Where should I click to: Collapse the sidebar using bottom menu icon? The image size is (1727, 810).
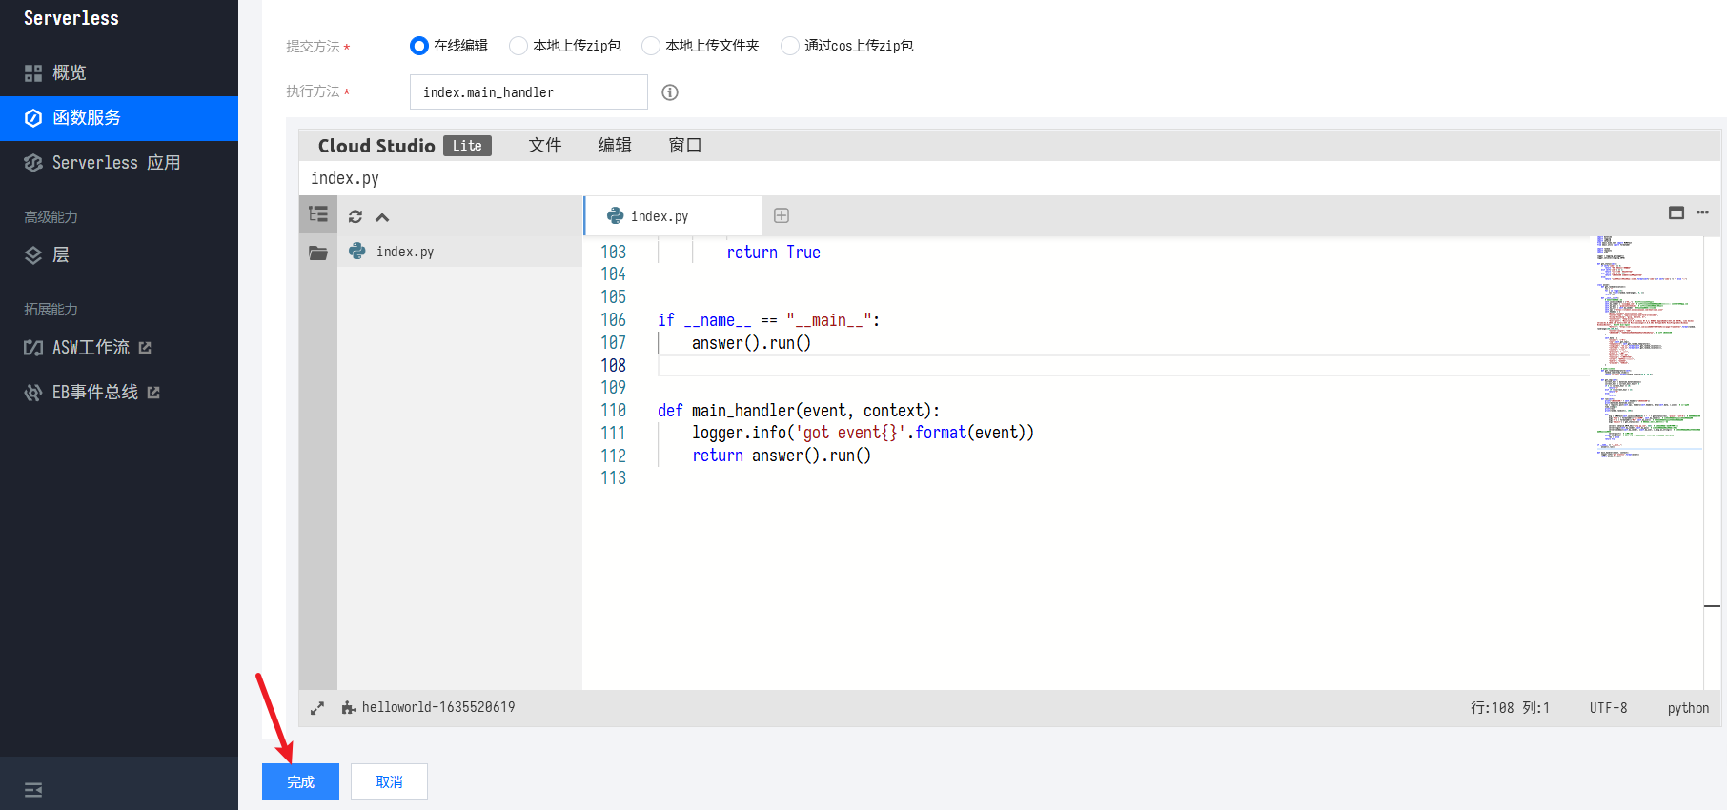point(33,789)
